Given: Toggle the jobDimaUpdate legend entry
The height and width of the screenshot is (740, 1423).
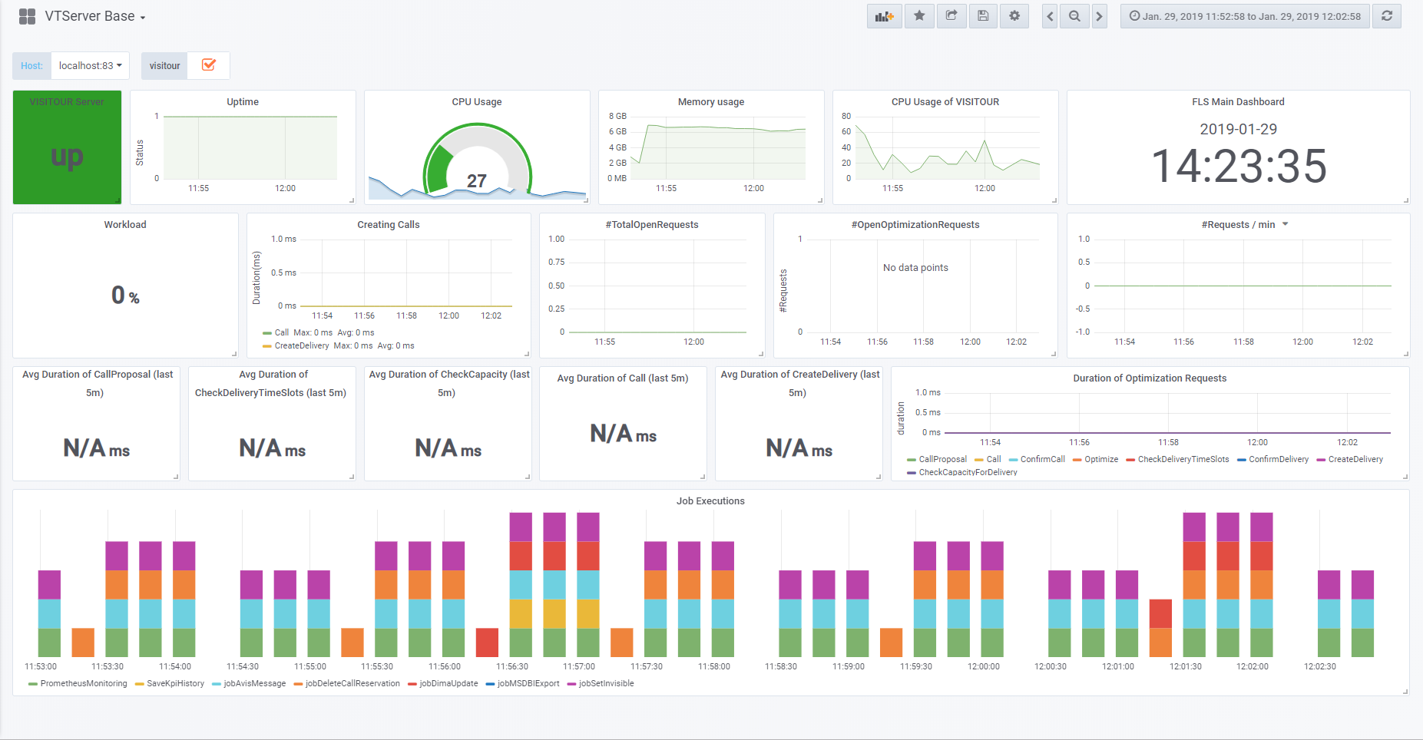Looking at the screenshot, I should pyautogui.click(x=448, y=684).
